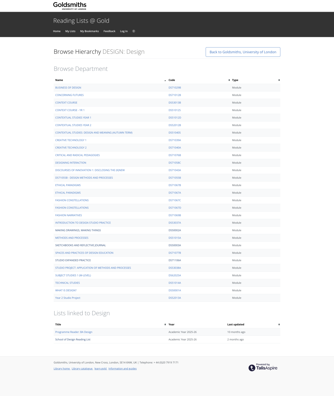
Task: Click the Name column header text
Action: pos(59,80)
